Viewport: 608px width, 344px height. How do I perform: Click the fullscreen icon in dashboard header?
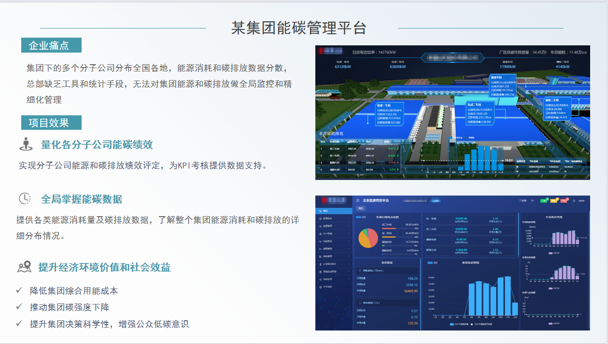pyautogui.click(x=522, y=200)
